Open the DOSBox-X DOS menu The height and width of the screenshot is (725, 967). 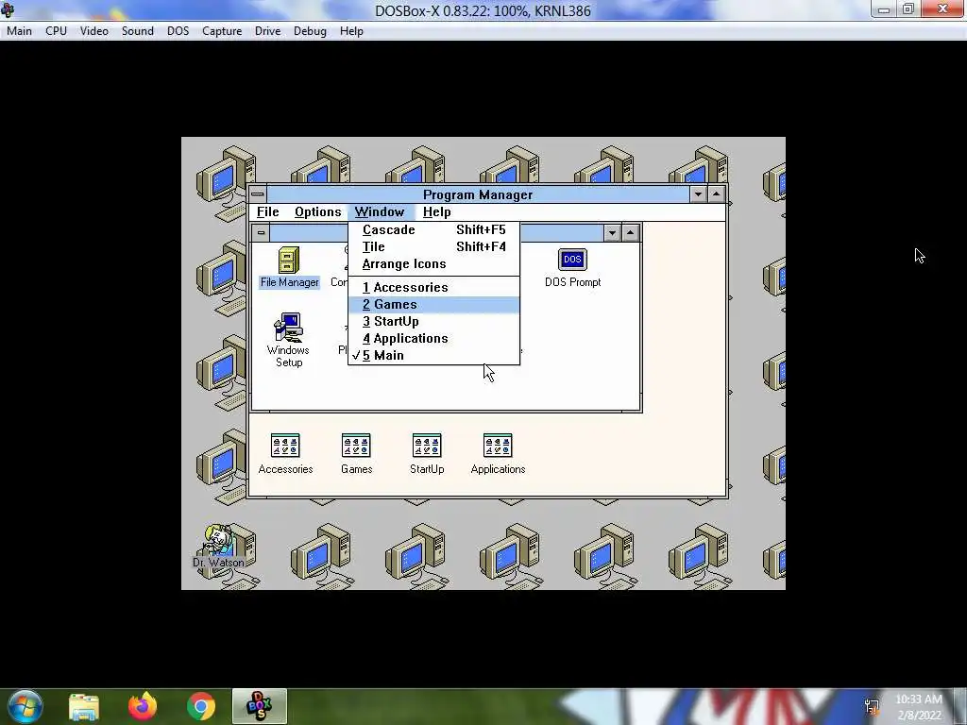pos(178,31)
